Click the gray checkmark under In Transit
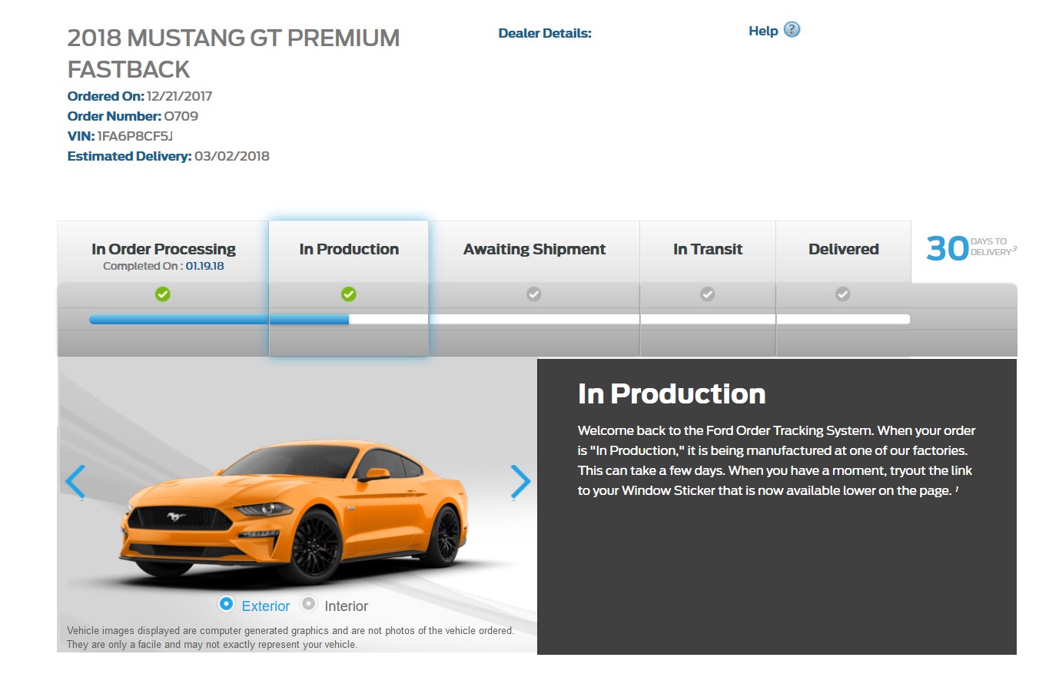The height and width of the screenshot is (674, 1059). click(x=708, y=294)
